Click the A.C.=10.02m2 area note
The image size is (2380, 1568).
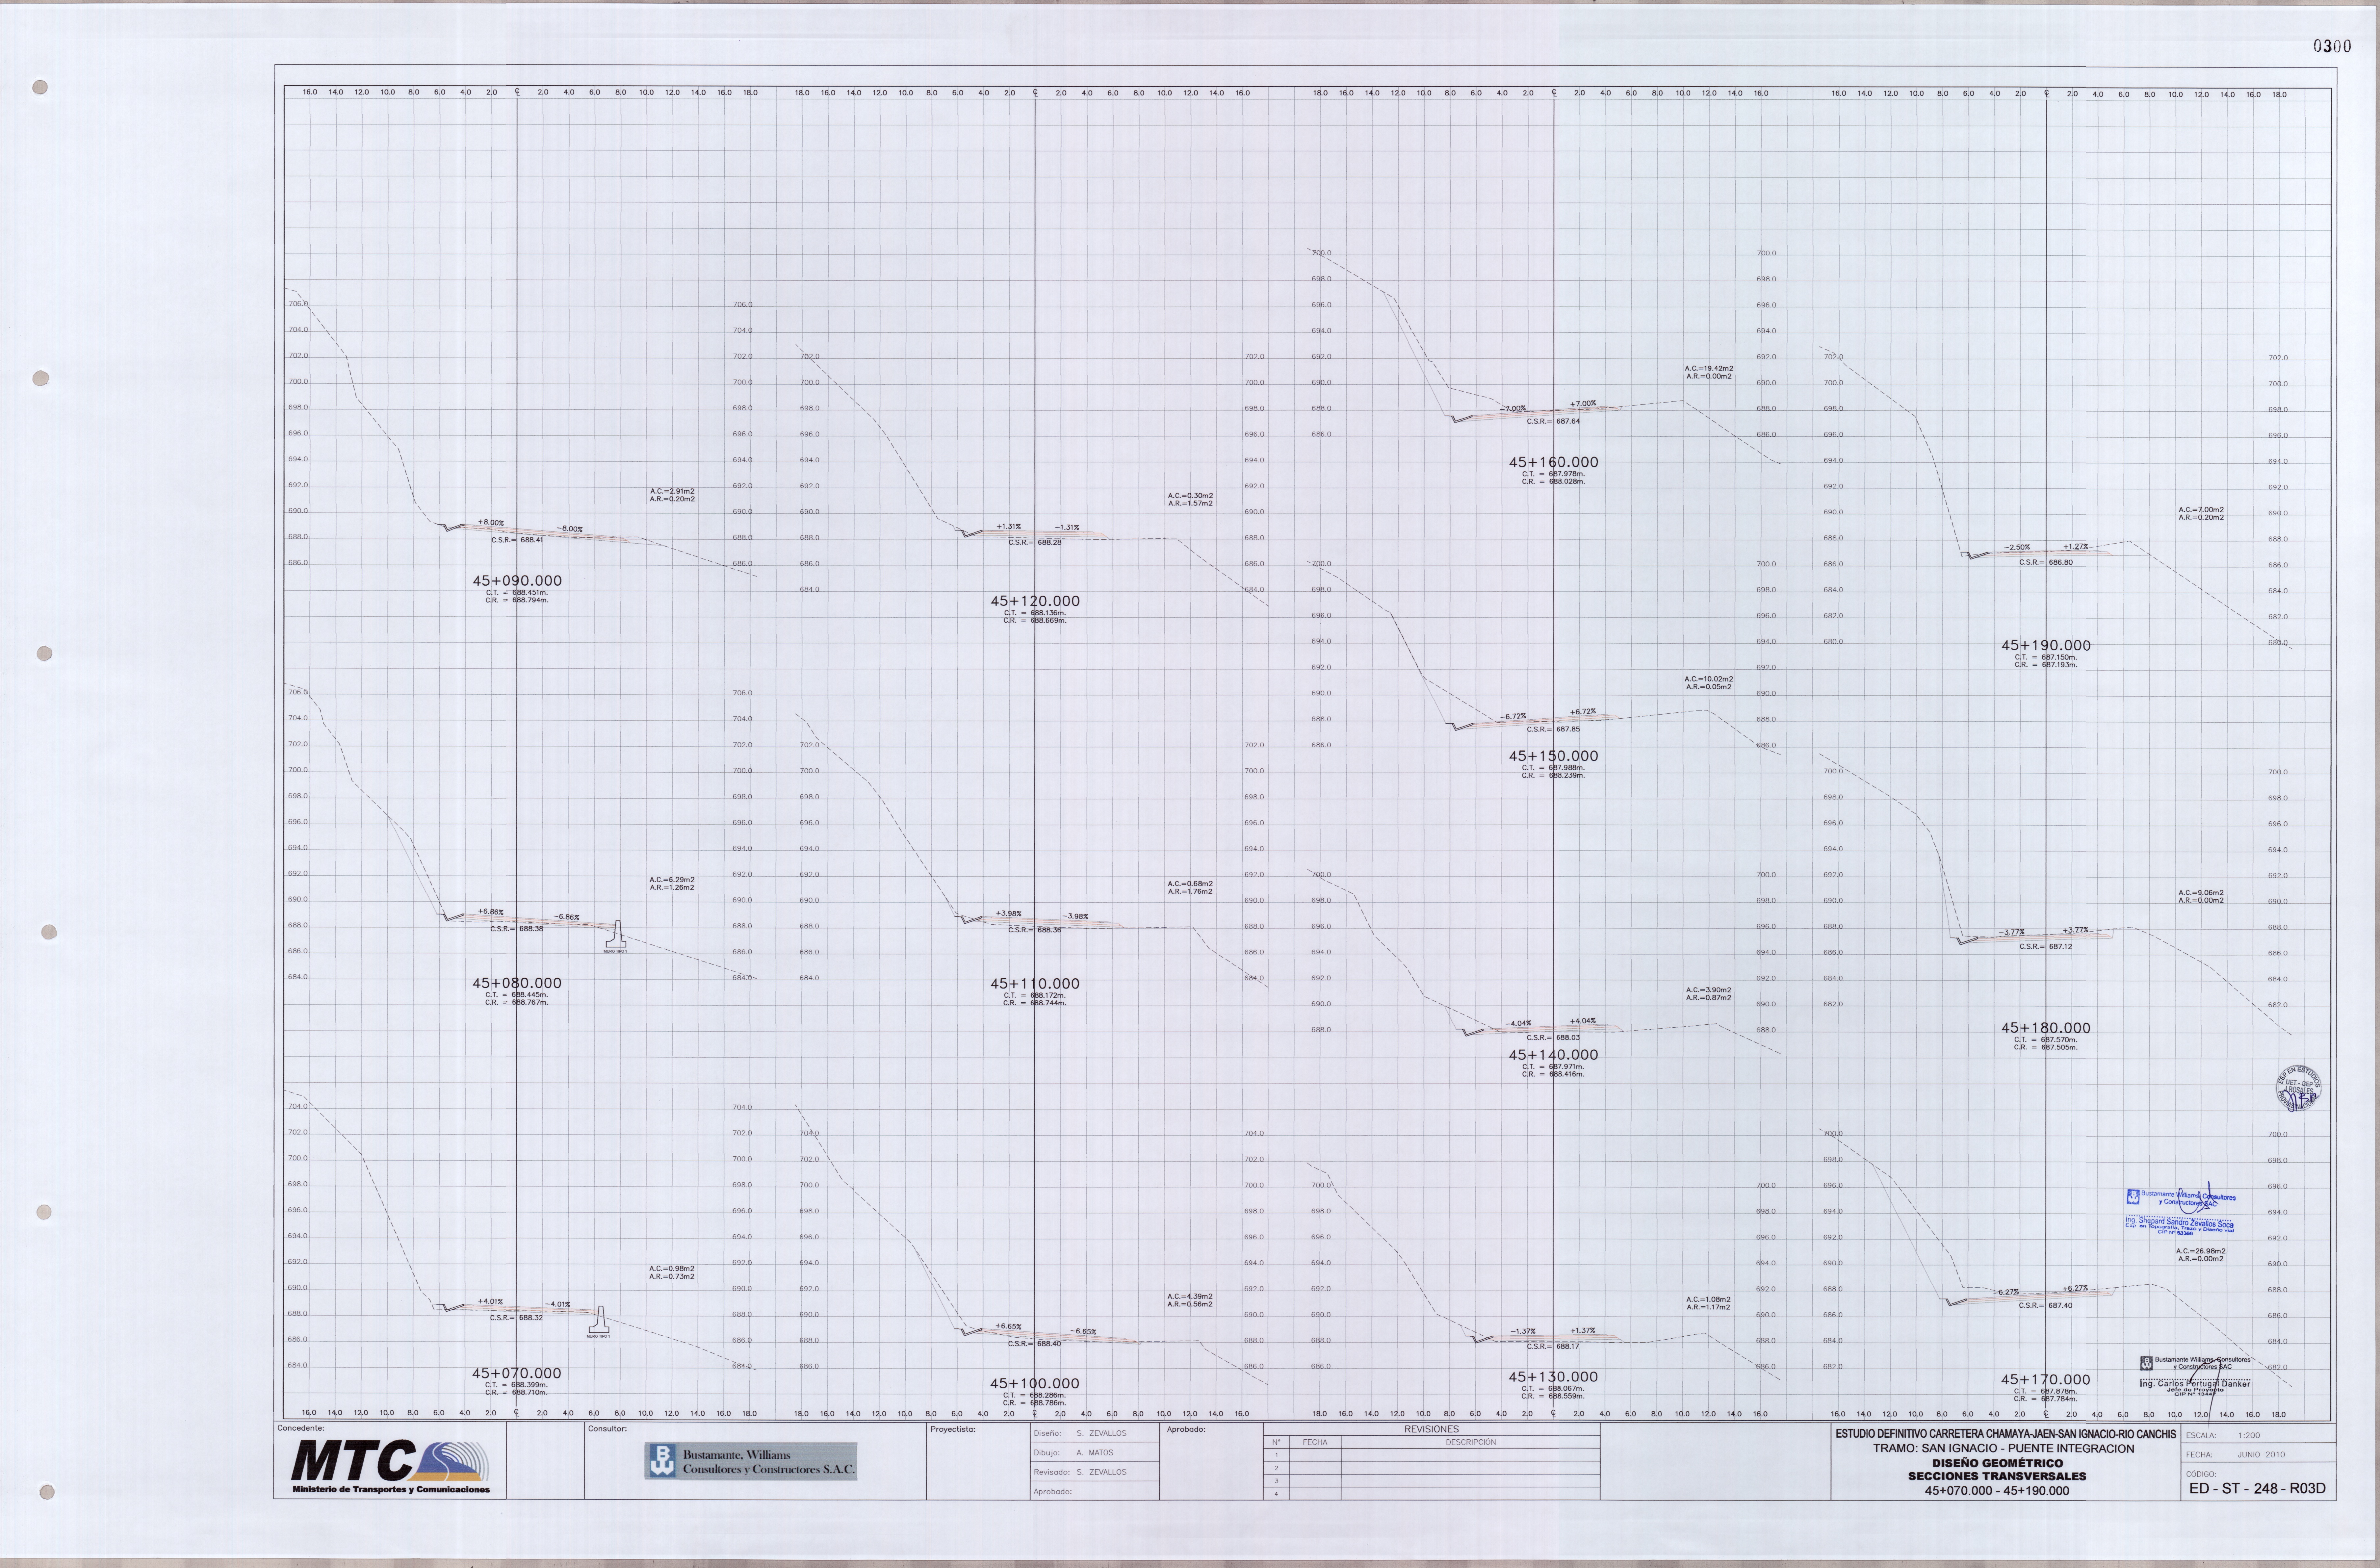pyautogui.click(x=1709, y=679)
